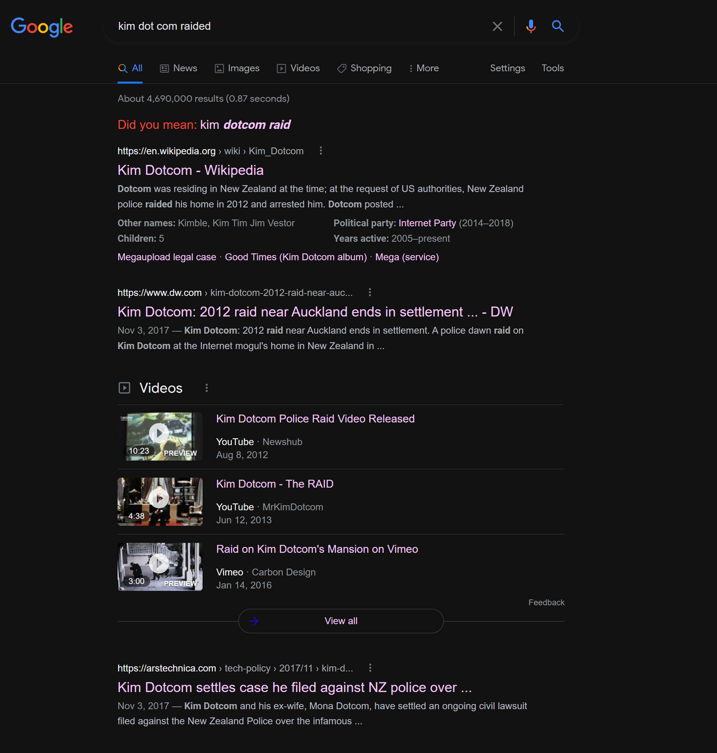This screenshot has width=717, height=753.
Task: Open Raid on Kim Dotcom's Mansion on Vimeo
Action: pyautogui.click(x=317, y=549)
